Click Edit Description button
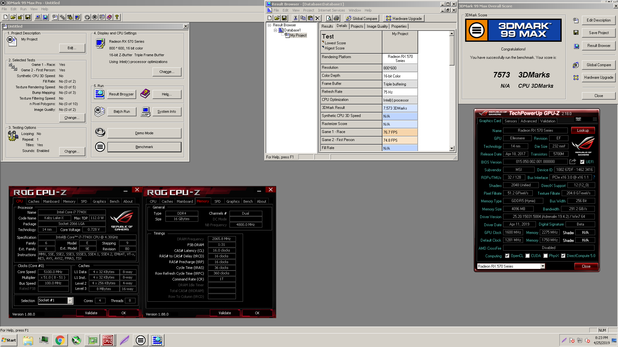The height and width of the screenshot is (347, 618). pyautogui.click(x=599, y=20)
